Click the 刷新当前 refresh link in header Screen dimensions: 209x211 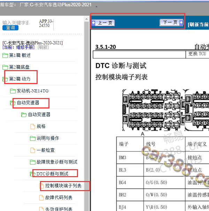198,24
